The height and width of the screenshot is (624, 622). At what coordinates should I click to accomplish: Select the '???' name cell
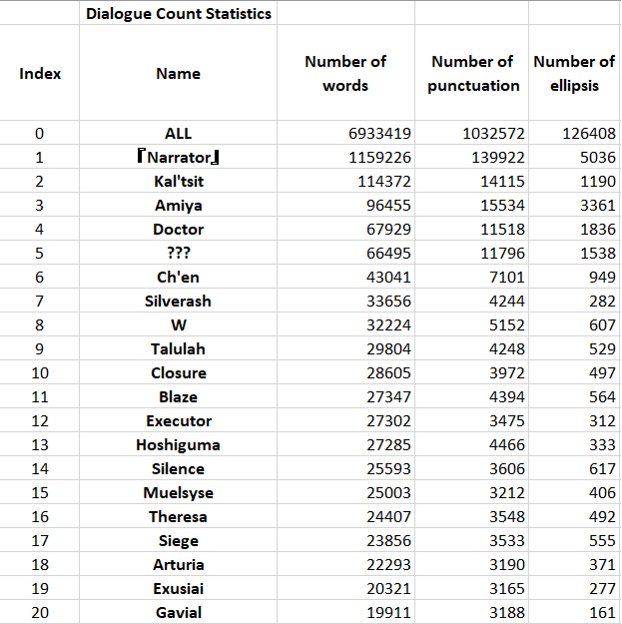178,253
